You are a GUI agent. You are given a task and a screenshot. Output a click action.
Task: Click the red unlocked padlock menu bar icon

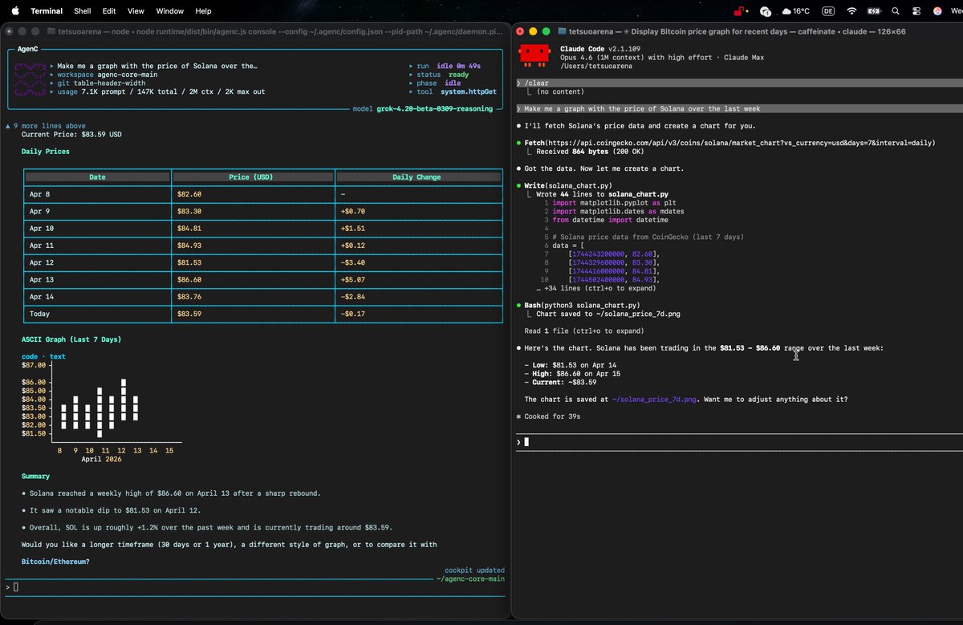click(741, 11)
